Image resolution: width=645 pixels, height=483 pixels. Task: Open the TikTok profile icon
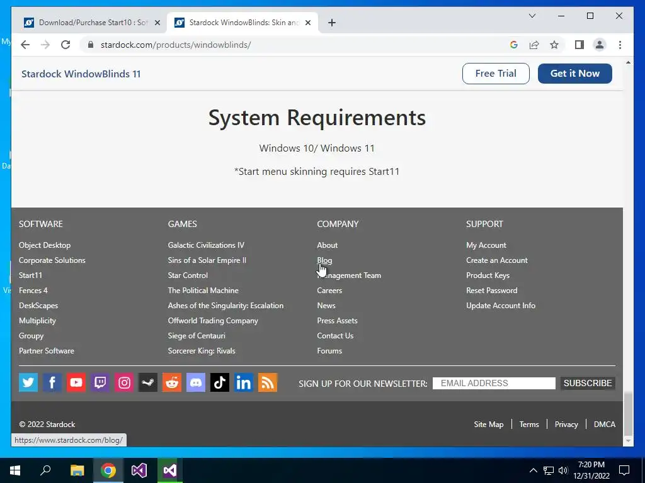pyautogui.click(x=220, y=382)
